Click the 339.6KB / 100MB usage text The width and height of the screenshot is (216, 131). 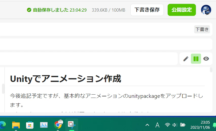click(109, 10)
